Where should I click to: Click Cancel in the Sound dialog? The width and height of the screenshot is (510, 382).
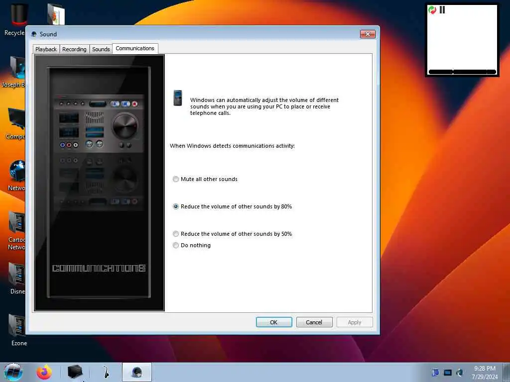(314, 322)
